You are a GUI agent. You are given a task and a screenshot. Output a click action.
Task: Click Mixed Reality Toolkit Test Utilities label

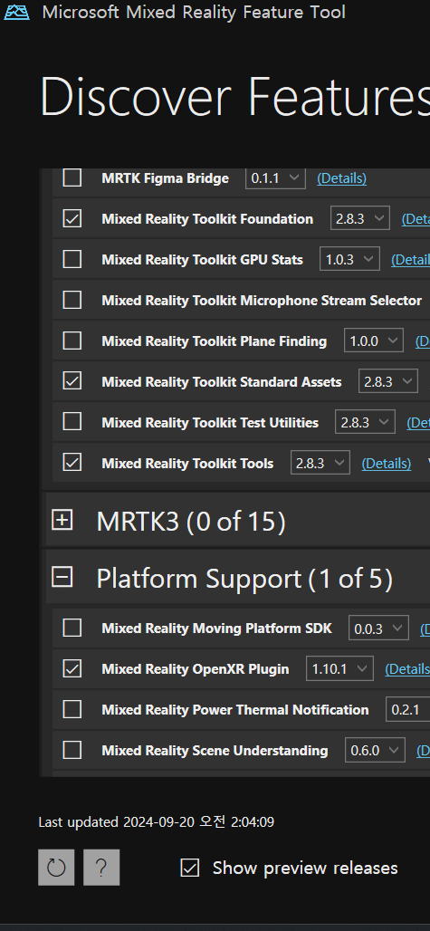210,421
